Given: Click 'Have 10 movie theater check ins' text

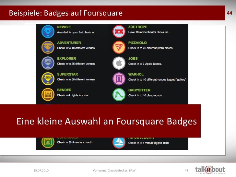Looking at the screenshot, I should [x=149, y=32].
